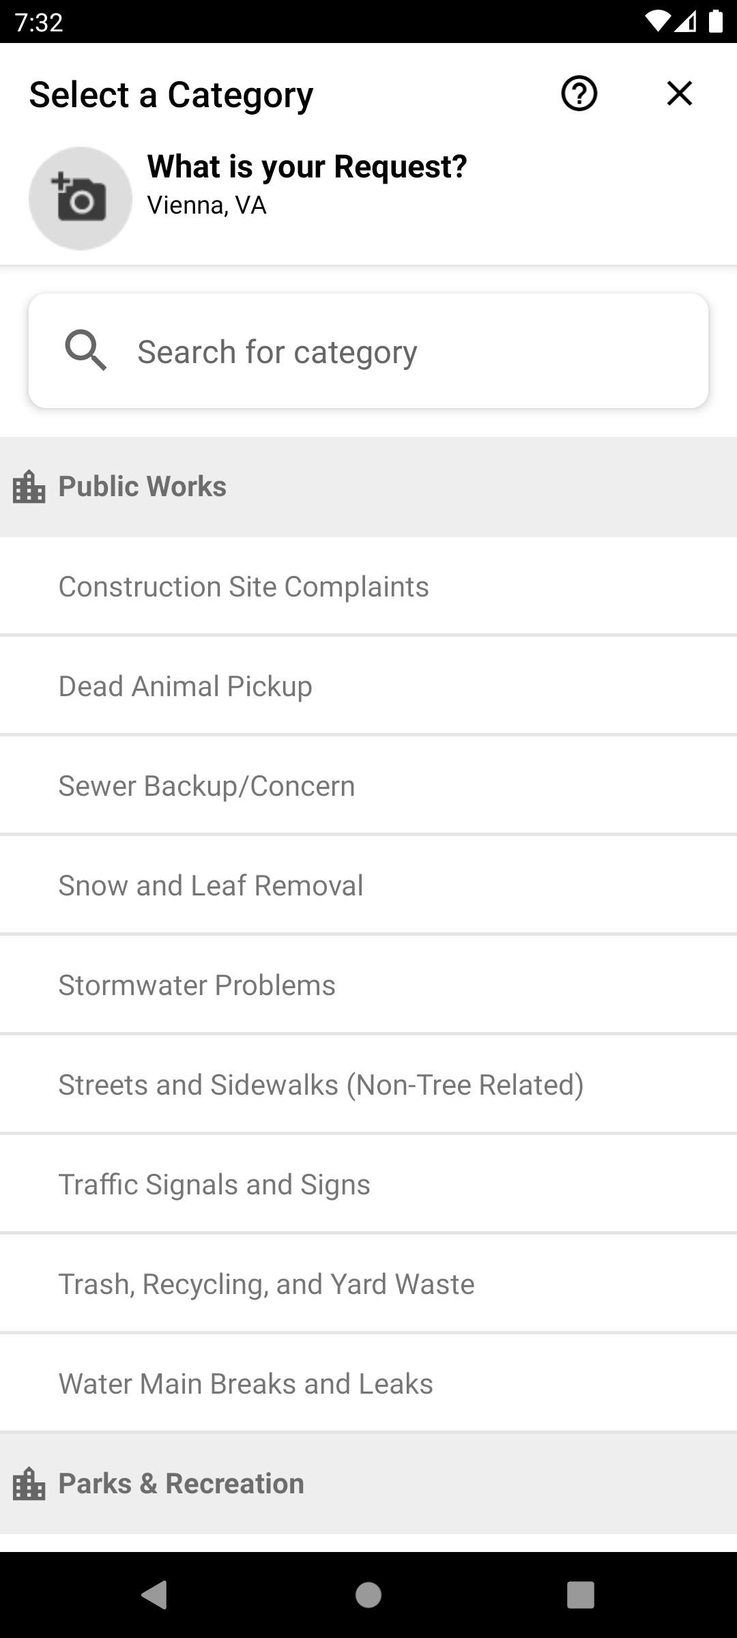
Task: Go back with Android back button
Action: [154, 1595]
